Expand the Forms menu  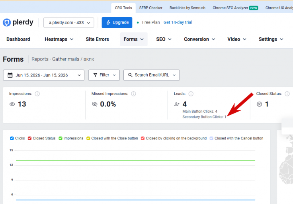134,39
